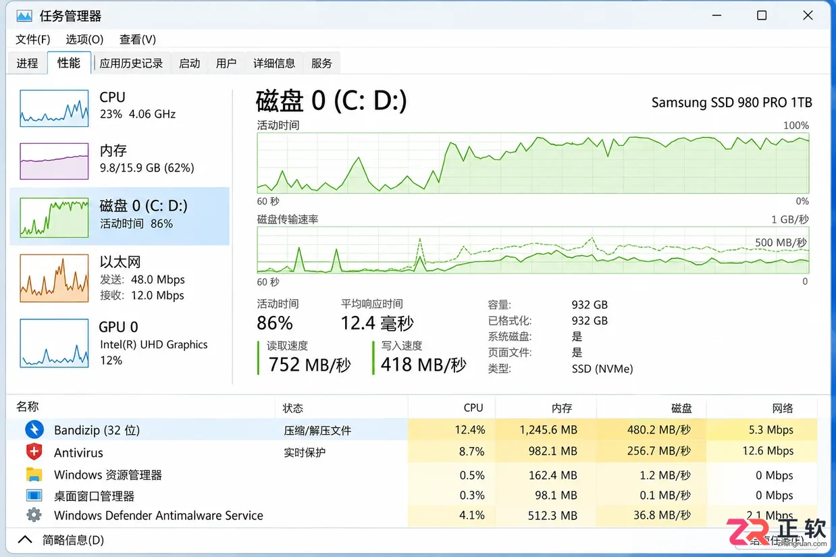Select the Bandizip (32 位) process name
Viewport: 836px width, 557px height.
[x=97, y=430]
